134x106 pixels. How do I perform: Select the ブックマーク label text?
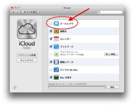67,47
